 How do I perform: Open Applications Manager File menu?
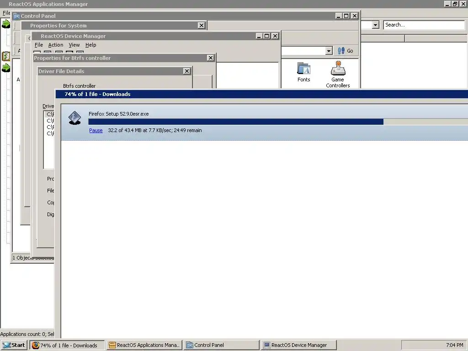(x=6, y=13)
